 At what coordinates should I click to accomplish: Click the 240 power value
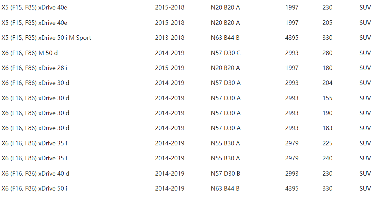pos(327,158)
